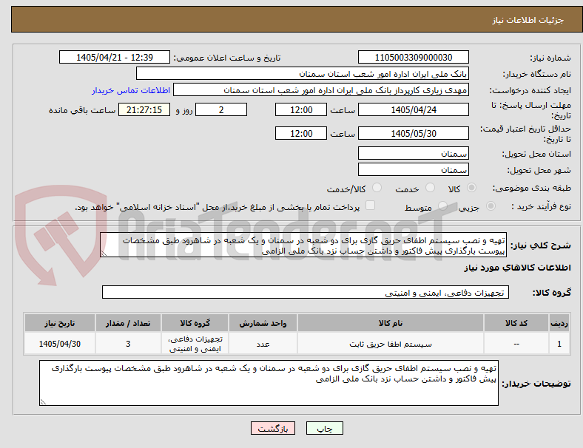Image resolution: width=583 pixels, height=448 pixels.
Task: Click the resize handle of توضیحات خریدار
Action: (x=43, y=402)
